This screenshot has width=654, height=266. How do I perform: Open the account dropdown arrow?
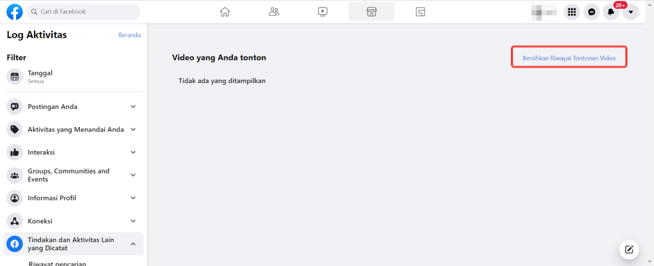tap(630, 12)
